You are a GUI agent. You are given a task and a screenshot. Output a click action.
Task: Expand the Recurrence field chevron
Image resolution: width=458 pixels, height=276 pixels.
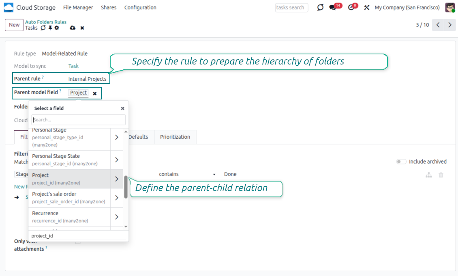pyautogui.click(x=117, y=217)
